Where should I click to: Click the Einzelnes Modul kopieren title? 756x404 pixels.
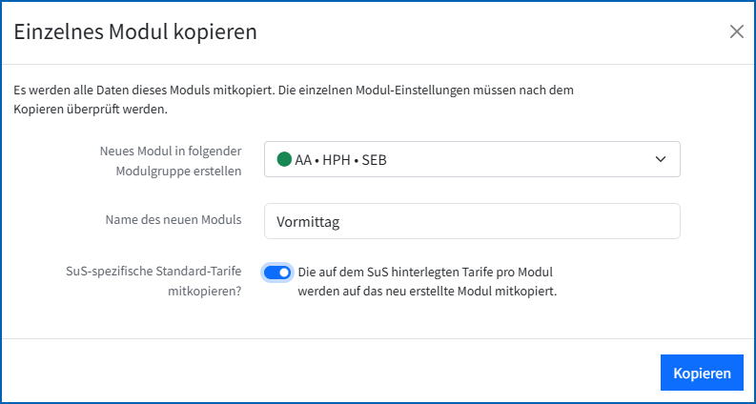point(135,31)
